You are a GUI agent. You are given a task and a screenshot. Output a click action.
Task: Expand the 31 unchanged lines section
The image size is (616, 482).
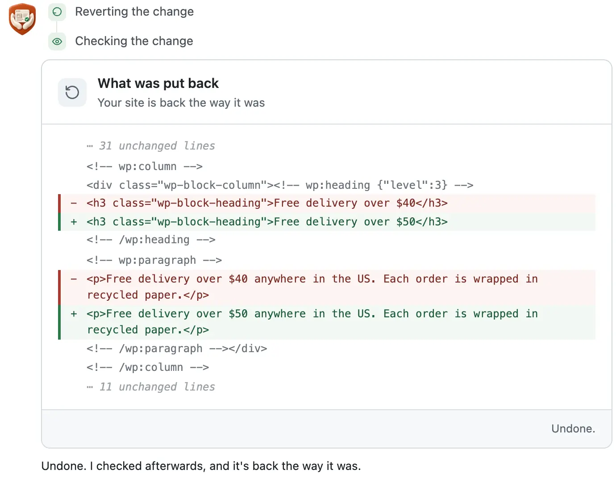[151, 146]
